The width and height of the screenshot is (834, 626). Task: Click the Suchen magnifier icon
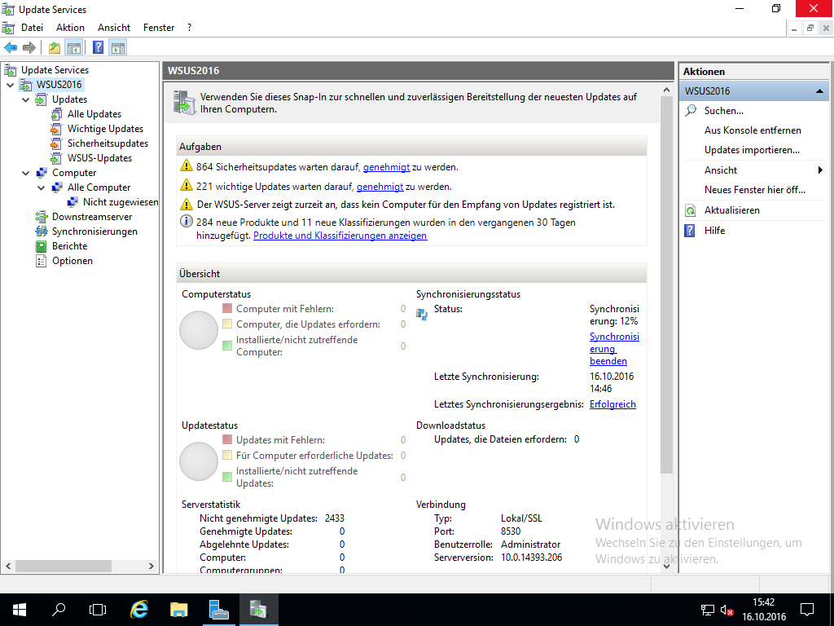pos(691,111)
